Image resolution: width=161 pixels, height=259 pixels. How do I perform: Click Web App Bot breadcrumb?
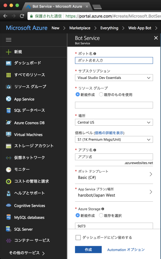click(x=140, y=28)
